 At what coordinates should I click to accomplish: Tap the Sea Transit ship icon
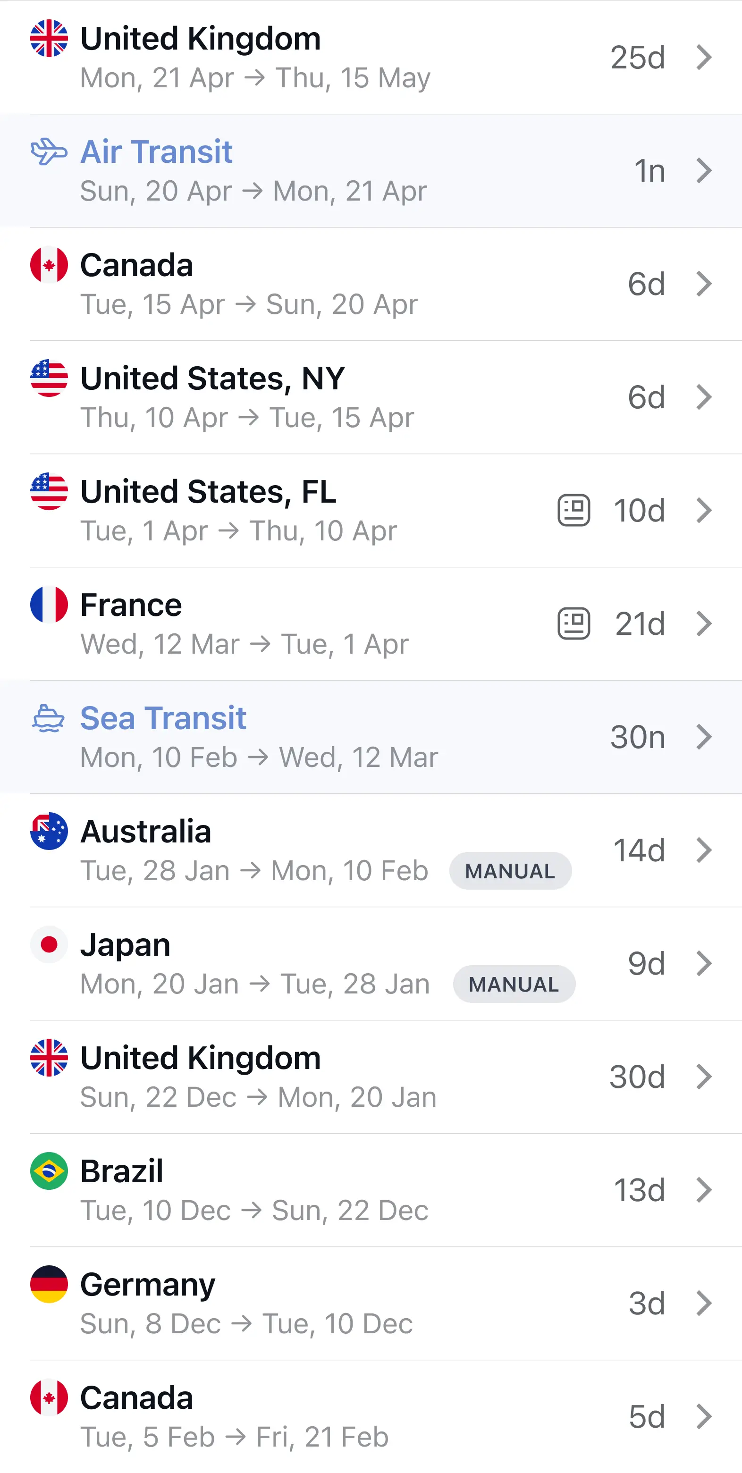[49, 718]
